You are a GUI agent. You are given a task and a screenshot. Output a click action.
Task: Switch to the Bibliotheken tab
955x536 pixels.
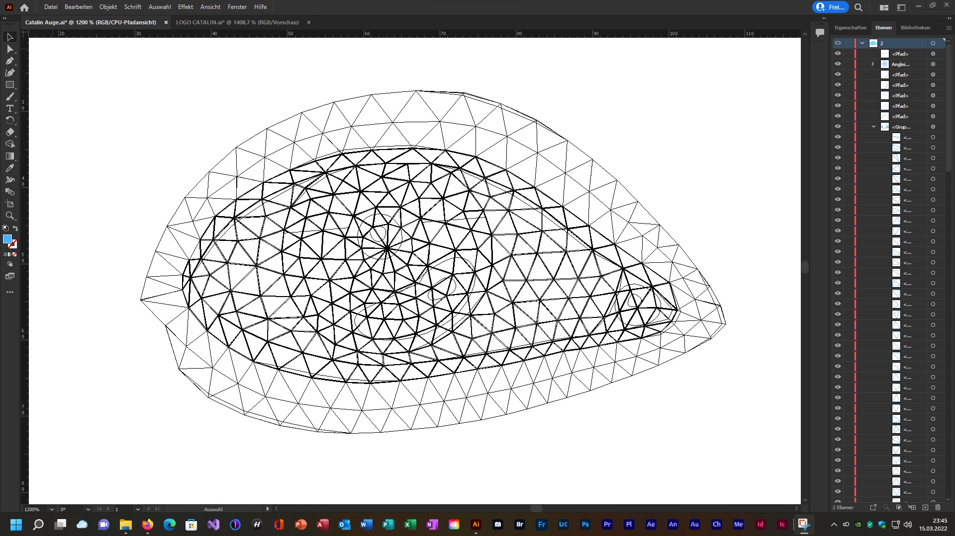pos(915,28)
